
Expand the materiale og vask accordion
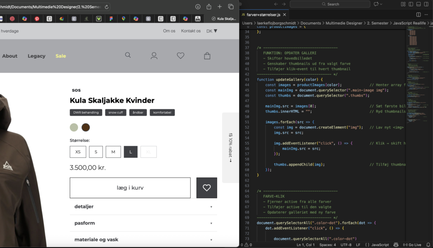pos(143,240)
